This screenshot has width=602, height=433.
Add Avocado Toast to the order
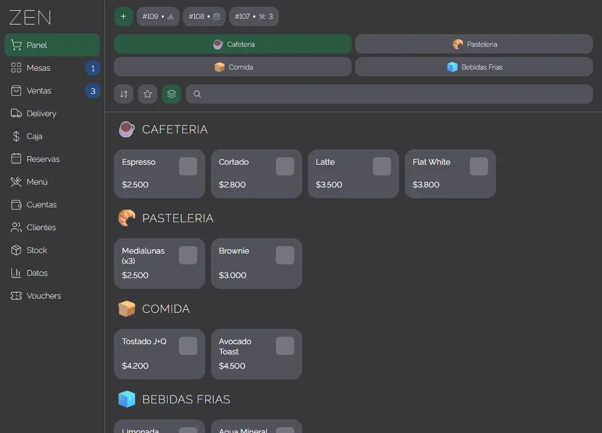(257, 354)
